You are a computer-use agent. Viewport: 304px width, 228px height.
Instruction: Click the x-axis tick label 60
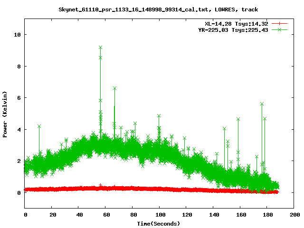105,215
